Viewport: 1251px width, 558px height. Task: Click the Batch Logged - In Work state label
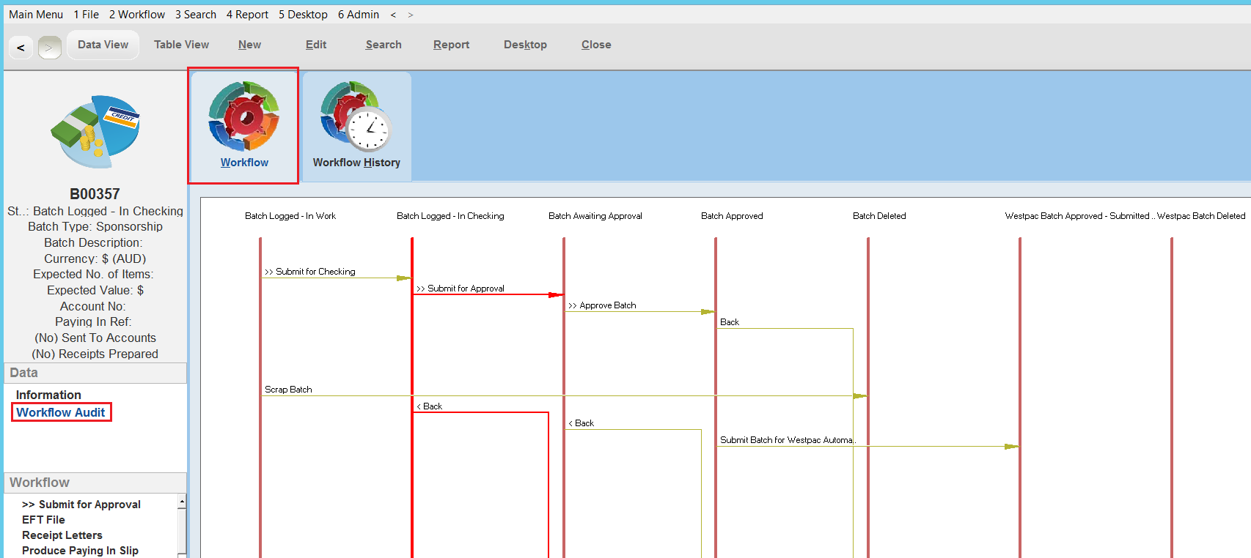point(290,216)
